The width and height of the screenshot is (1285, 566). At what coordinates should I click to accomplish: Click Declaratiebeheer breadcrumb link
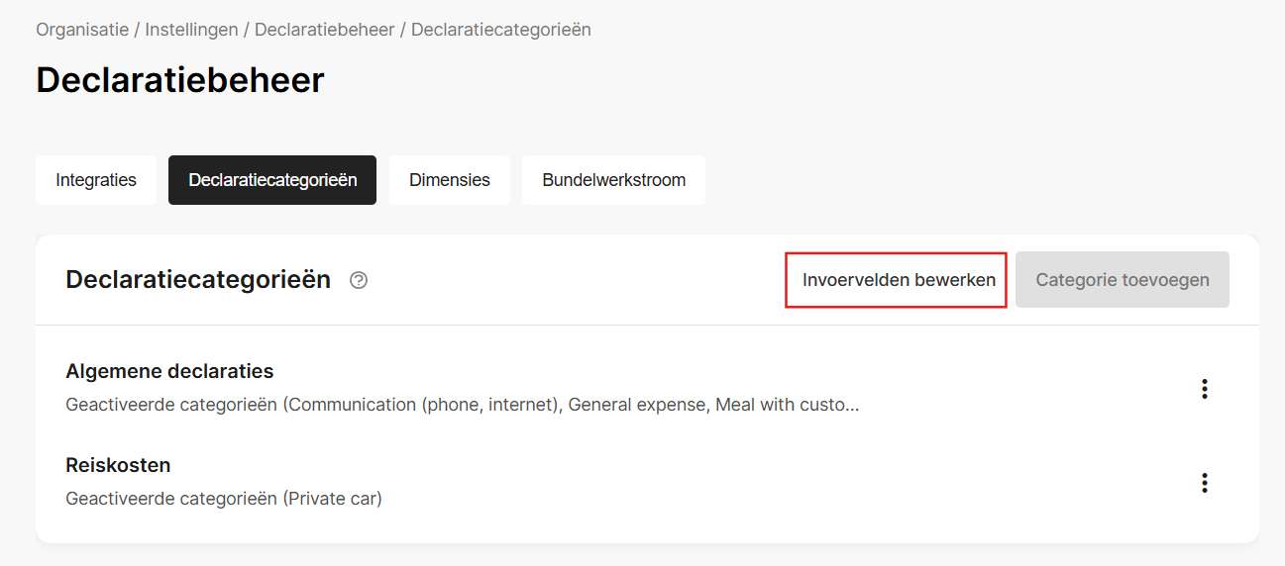pyautogui.click(x=325, y=30)
